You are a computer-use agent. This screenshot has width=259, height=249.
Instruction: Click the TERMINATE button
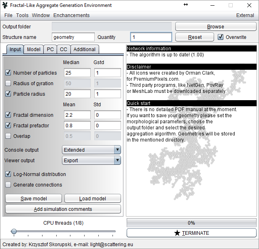pyautogui.click(x=191, y=233)
